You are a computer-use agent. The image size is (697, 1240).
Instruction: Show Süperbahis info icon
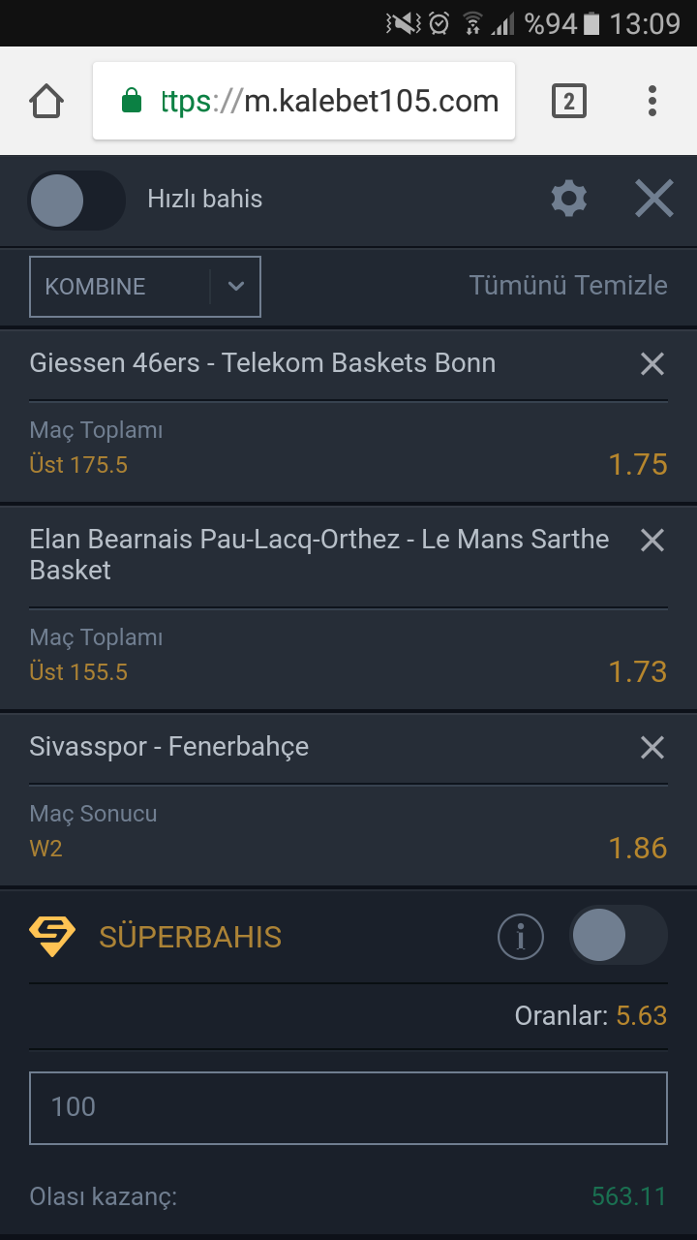pos(521,936)
